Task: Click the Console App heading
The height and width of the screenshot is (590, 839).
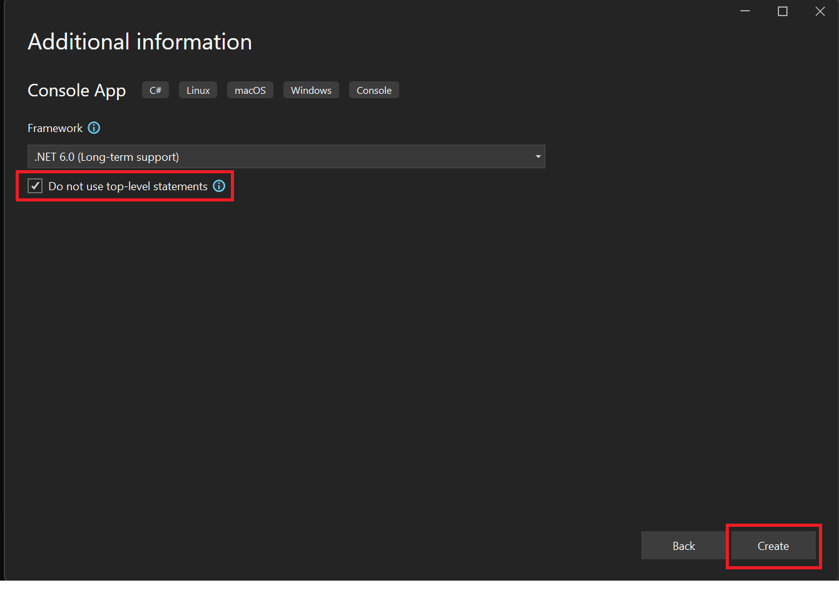Action: [76, 90]
